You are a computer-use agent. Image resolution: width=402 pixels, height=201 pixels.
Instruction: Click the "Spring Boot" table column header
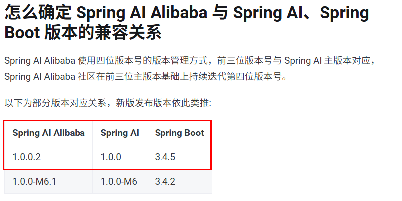tap(179, 133)
